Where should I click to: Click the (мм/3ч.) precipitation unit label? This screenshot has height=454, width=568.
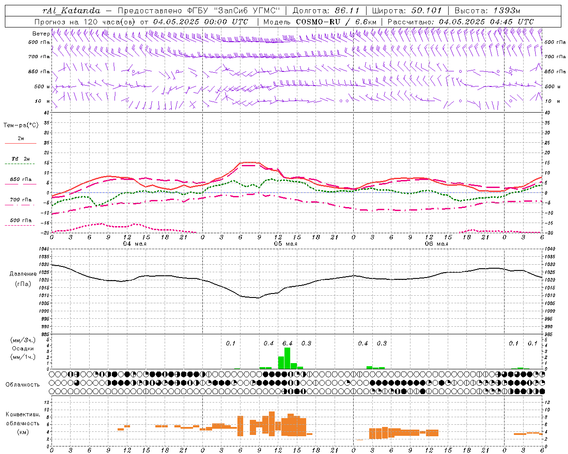click(x=23, y=340)
